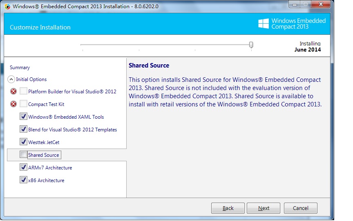This screenshot has width=353, height=221.
Task: Click the ARMv7 Architecture label
Action: [50, 167]
